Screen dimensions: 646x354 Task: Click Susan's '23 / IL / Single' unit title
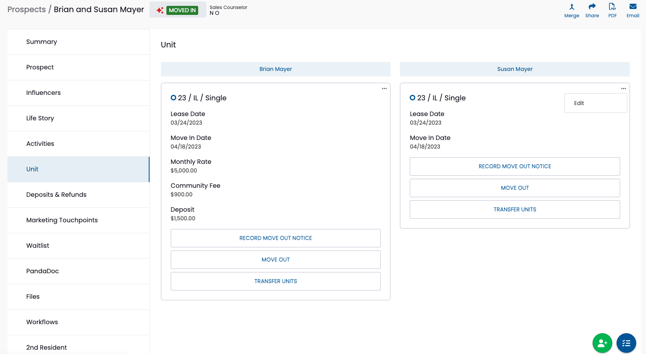(442, 98)
